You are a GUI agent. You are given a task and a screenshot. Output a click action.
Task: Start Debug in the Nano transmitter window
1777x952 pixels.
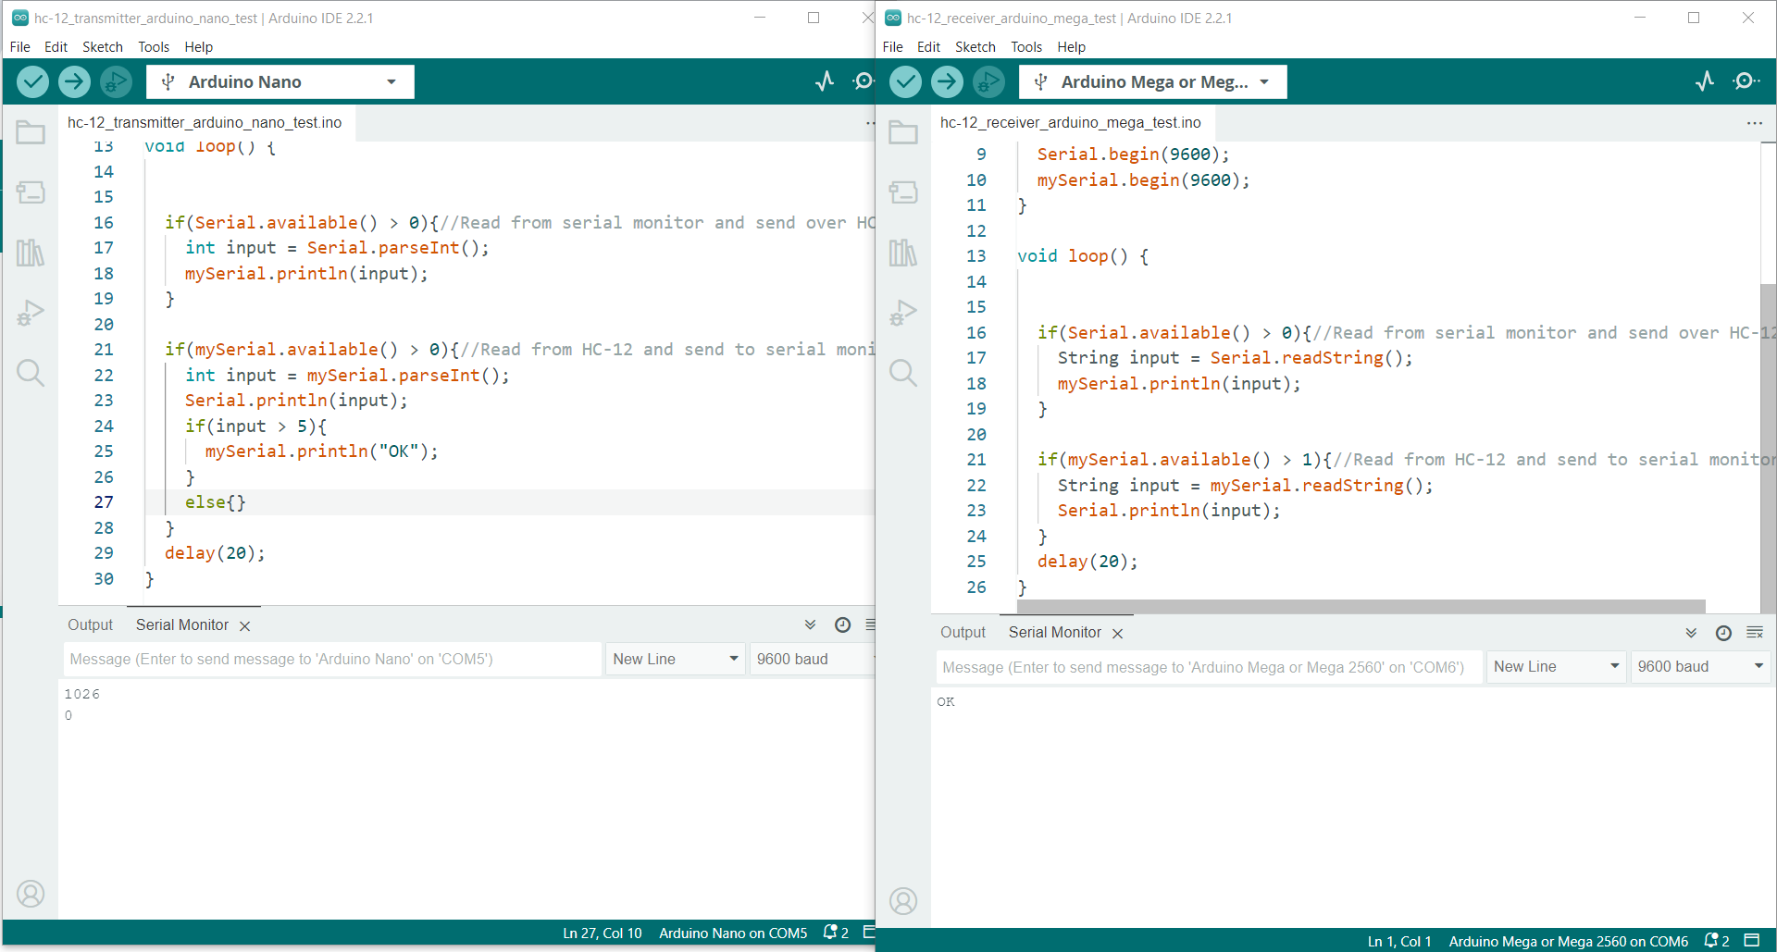[116, 82]
